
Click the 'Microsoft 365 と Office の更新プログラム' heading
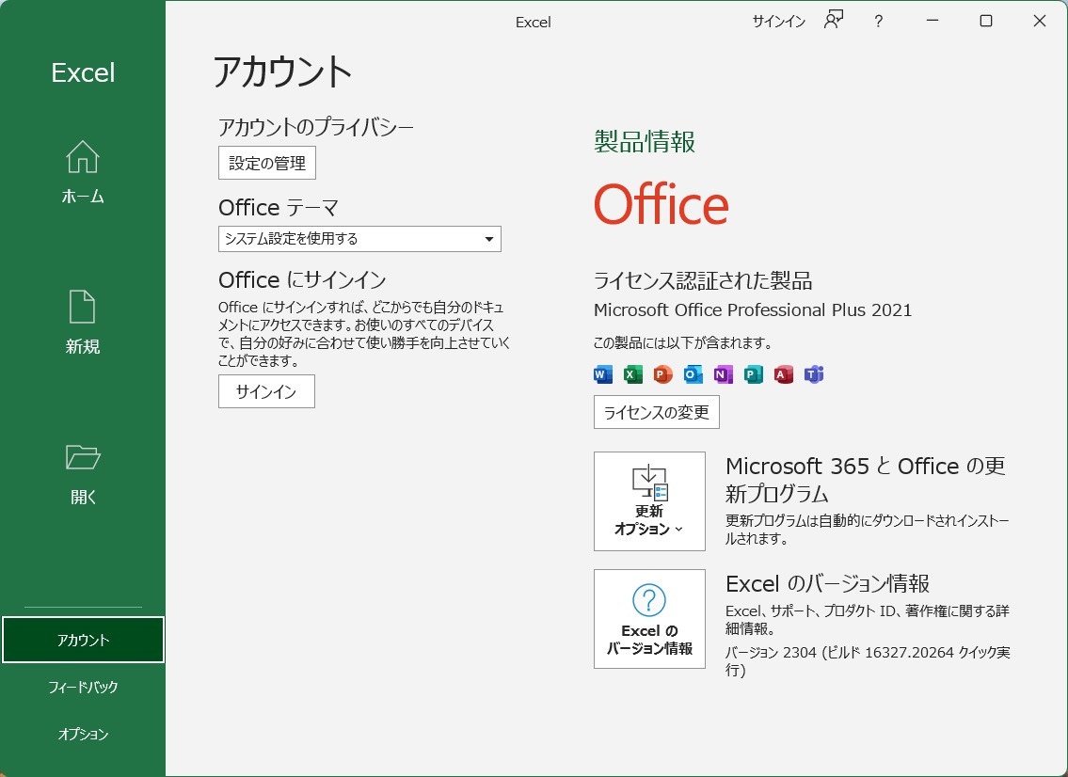point(865,480)
